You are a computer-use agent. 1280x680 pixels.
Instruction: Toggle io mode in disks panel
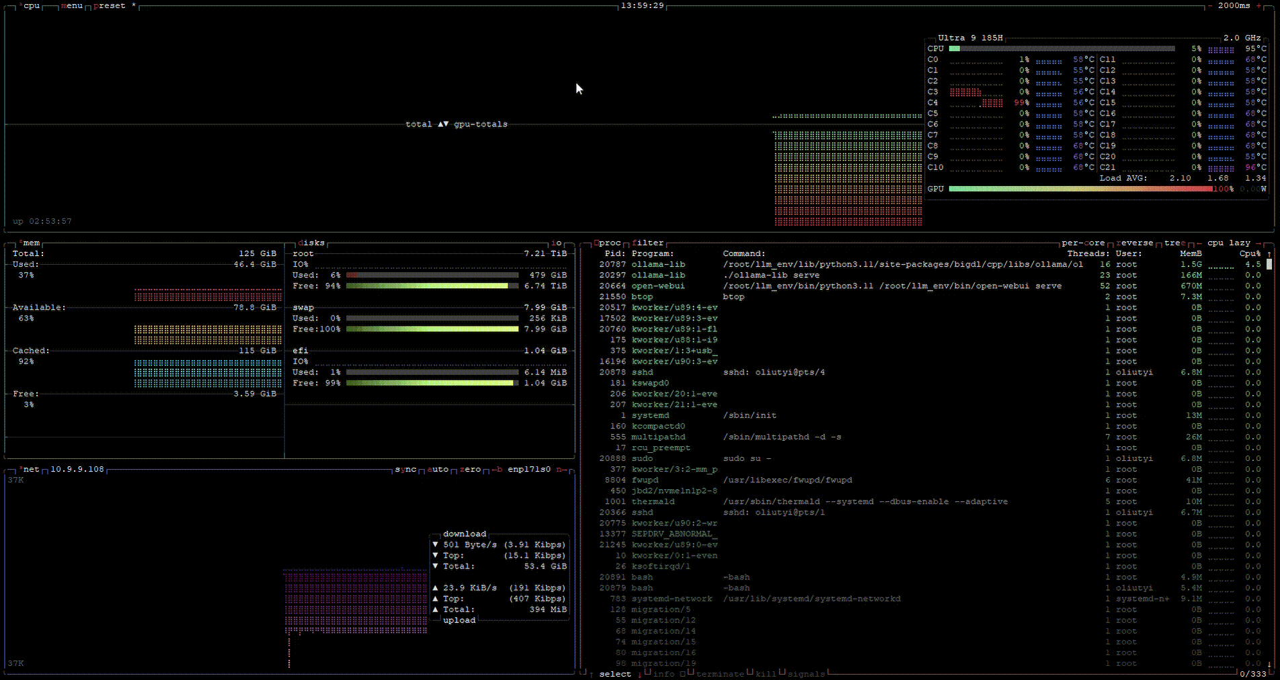(x=556, y=243)
